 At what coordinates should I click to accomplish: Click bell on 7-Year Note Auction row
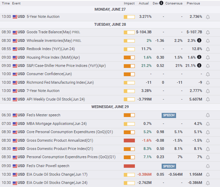click(x=208, y=91)
